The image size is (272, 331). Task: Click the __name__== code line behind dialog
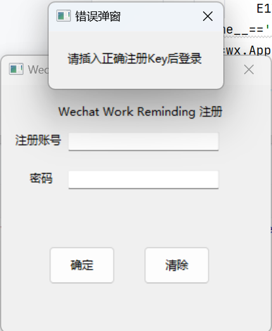tap(246, 30)
